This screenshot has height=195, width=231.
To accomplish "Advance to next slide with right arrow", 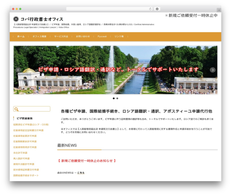I will [x=213, y=70].
